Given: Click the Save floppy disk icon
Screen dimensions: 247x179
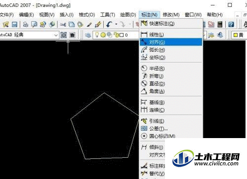Looking at the screenshot, I should (x=14, y=24).
